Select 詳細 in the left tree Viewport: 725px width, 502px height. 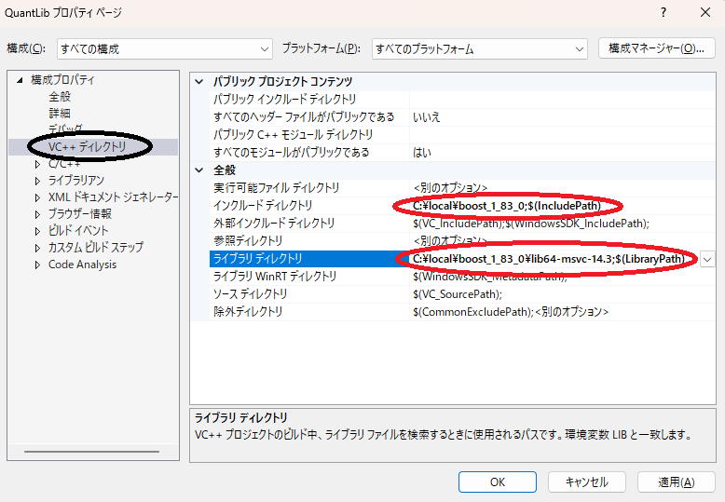pyautogui.click(x=60, y=114)
